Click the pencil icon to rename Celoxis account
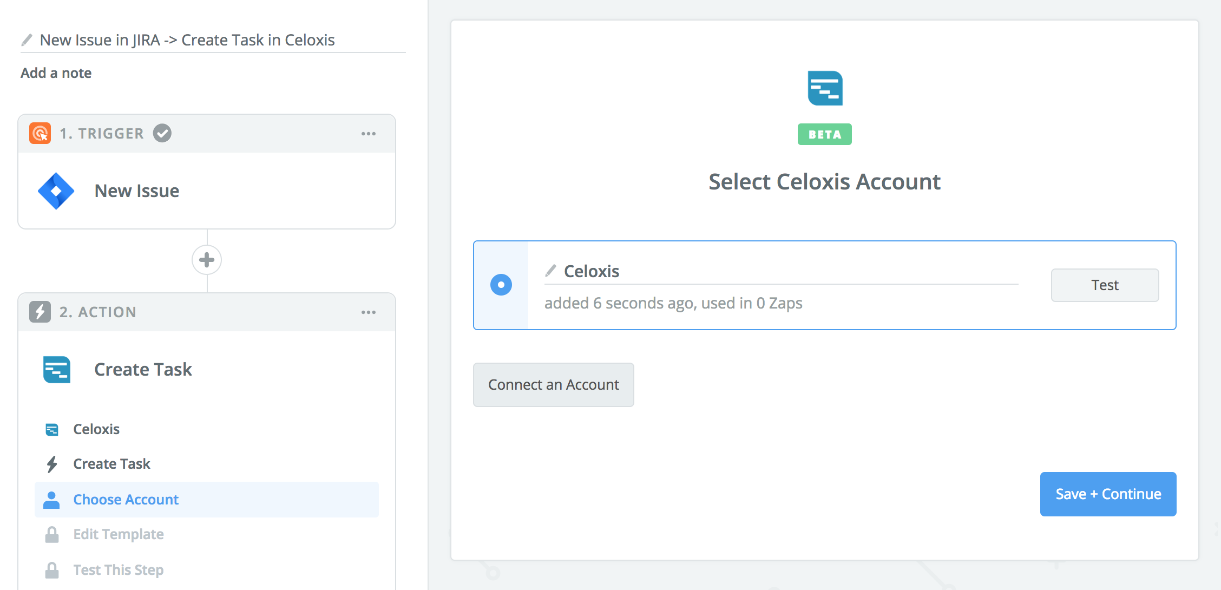 (x=551, y=271)
